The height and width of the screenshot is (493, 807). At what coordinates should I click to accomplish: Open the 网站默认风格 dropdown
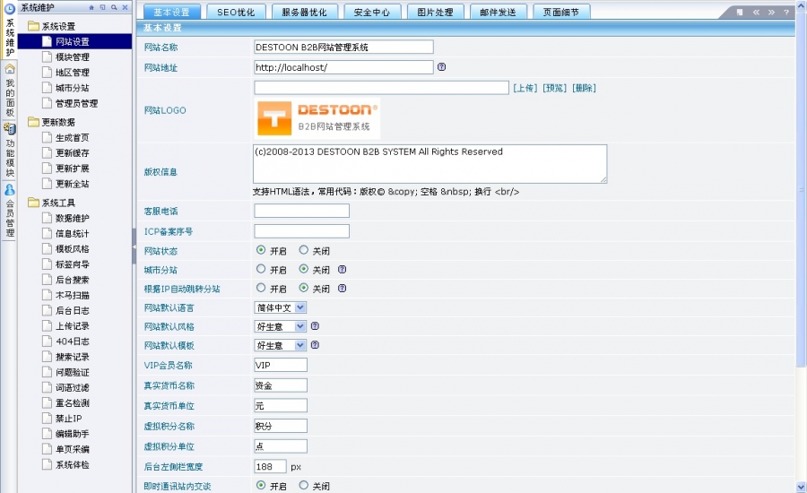click(x=281, y=326)
